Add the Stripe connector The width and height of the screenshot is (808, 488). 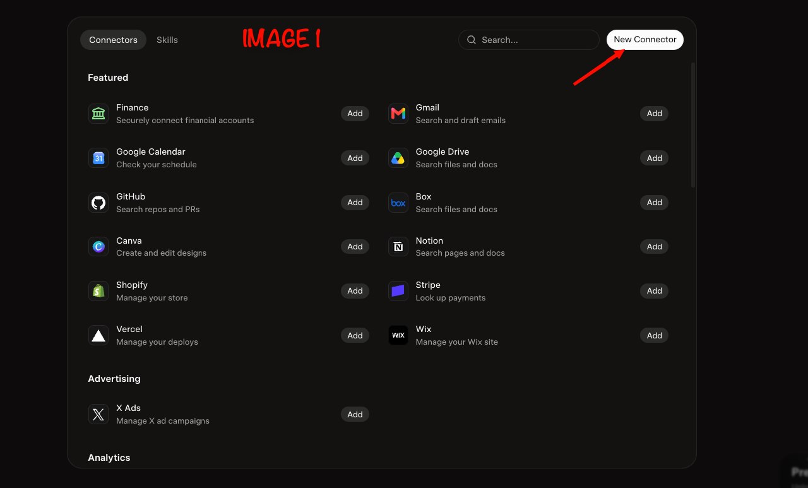(x=655, y=291)
